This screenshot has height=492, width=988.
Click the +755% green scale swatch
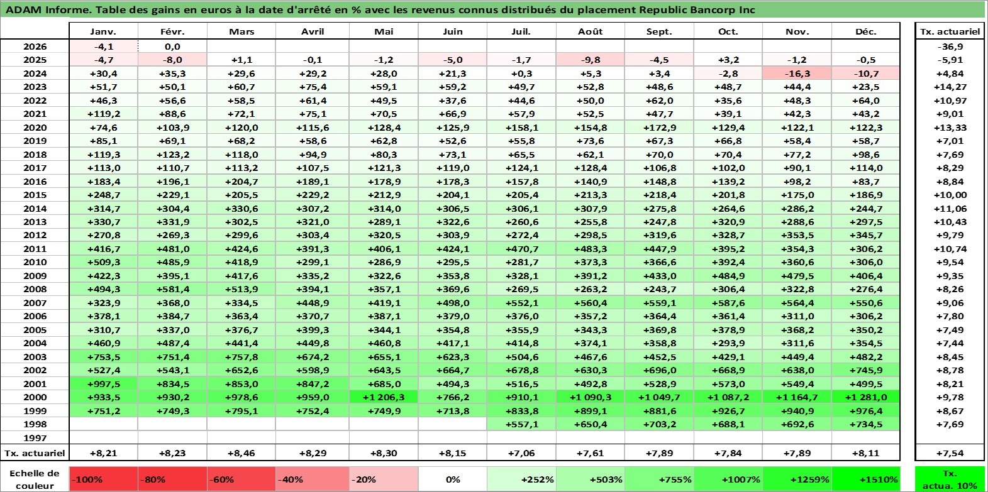tap(659, 479)
